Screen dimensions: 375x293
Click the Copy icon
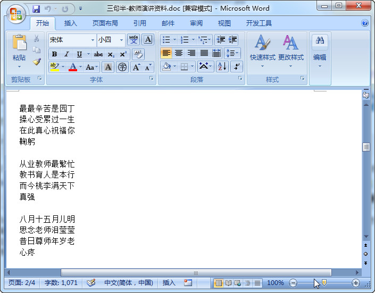coord(36,50)
